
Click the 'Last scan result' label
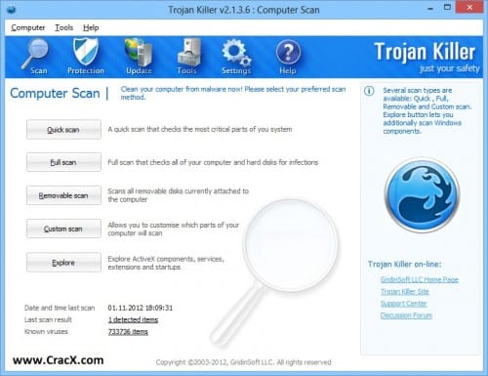click(x=48, y=320)
